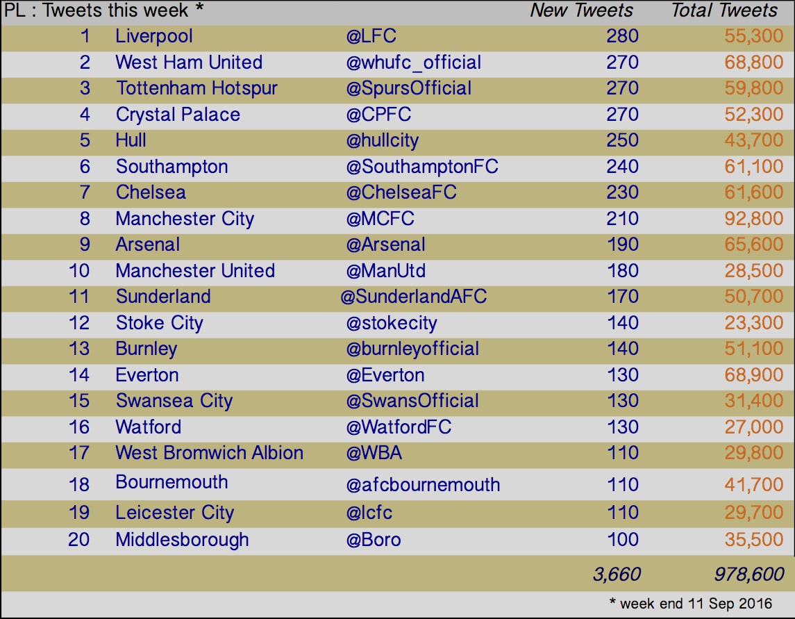Click the Manchester United row name
The width and height of the screenshot is (795, 619).
coord(195,271)
